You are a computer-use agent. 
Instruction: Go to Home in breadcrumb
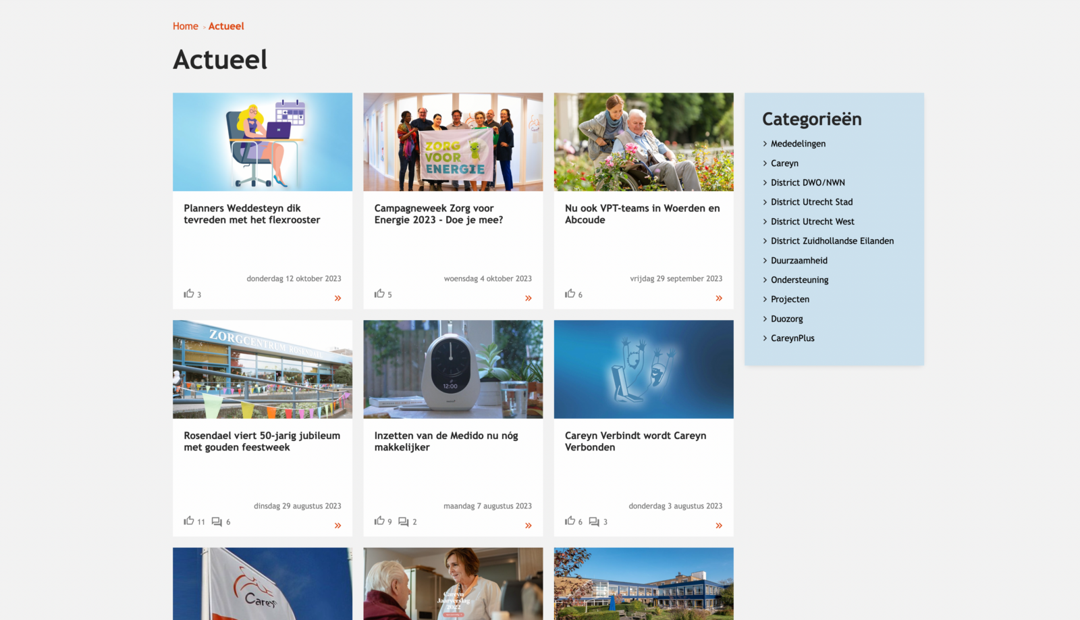[x=186, y=26]
